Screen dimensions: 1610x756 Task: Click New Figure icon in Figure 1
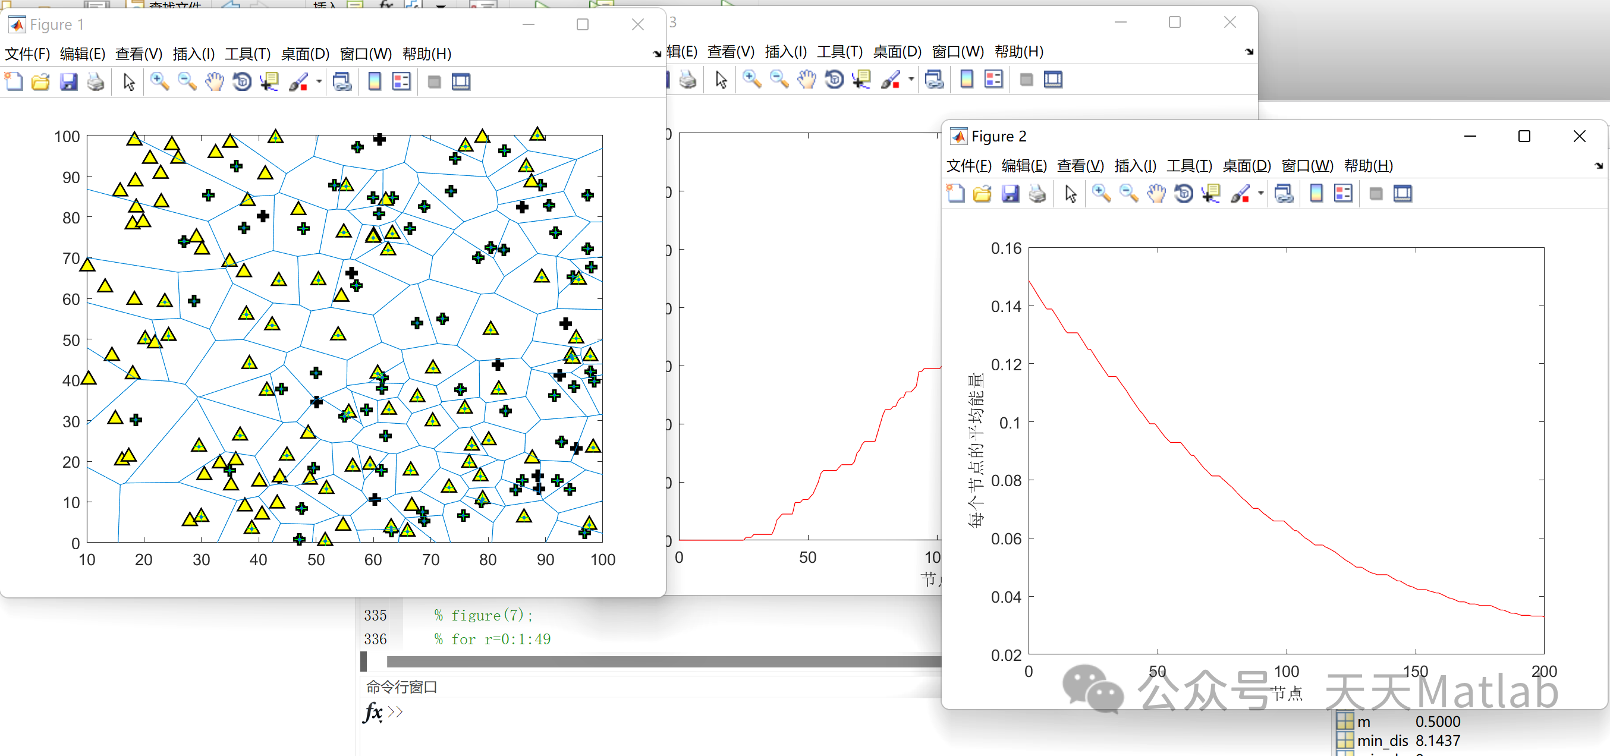tap(14, 82)
